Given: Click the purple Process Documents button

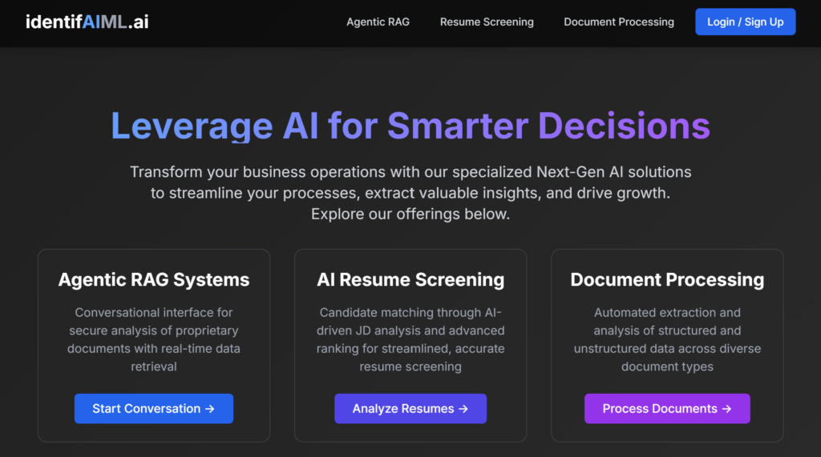Looking at the screenshot, I should pyautogui.click(x=666, y=408).
